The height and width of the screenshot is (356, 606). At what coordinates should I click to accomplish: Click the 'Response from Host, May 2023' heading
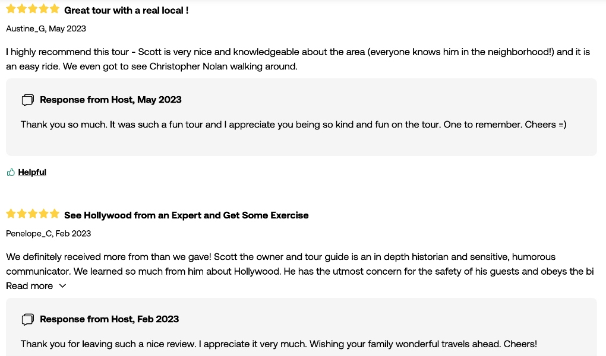[111, 100]
